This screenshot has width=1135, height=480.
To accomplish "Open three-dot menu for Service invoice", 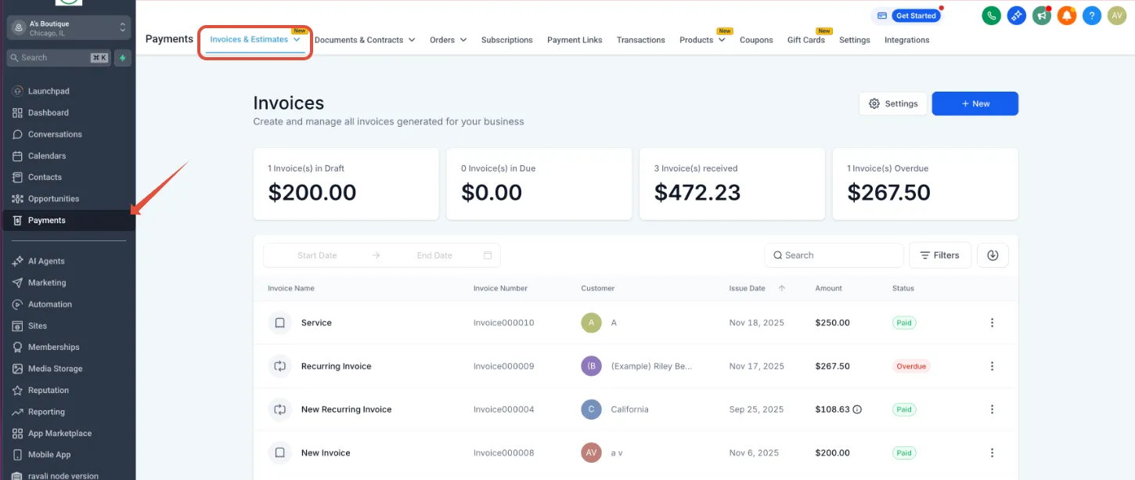I will 992,323.
